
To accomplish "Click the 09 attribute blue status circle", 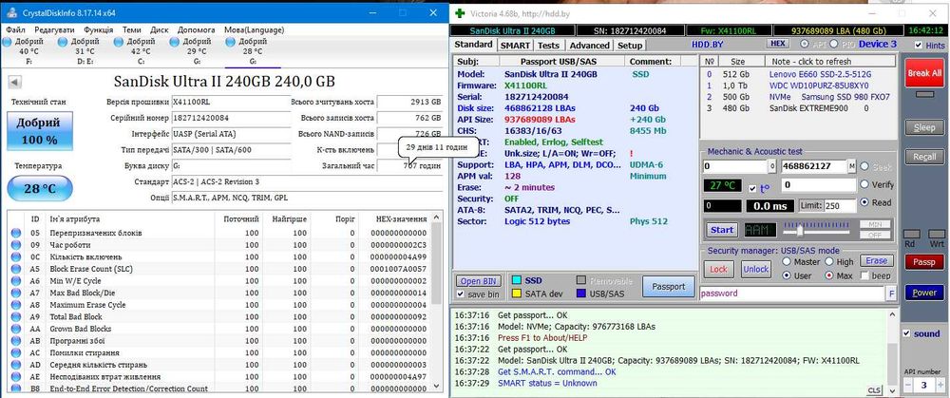I will (16, 245).
